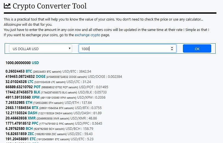Click the 1000.00000000 USD amount
This screenshot has height=143, width=223.
18,63
